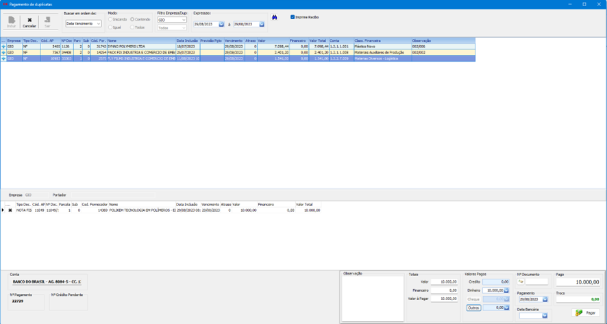The height and width of the screenshot is (324, 607).
Task: Open the Data Bancária date dropdown
Action: pos(545,316)
